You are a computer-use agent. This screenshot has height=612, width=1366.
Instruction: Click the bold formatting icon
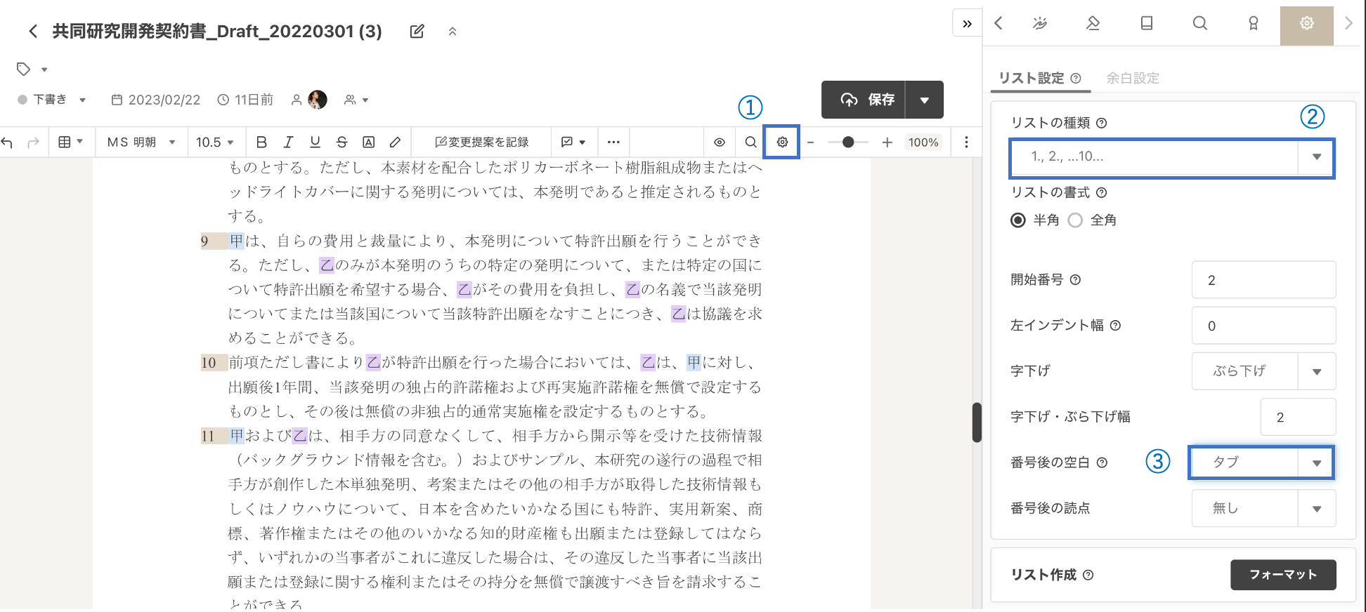261,142
